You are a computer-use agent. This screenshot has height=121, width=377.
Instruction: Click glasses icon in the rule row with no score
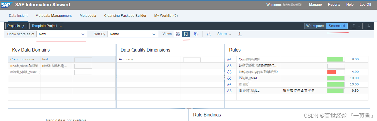(229, 65)
